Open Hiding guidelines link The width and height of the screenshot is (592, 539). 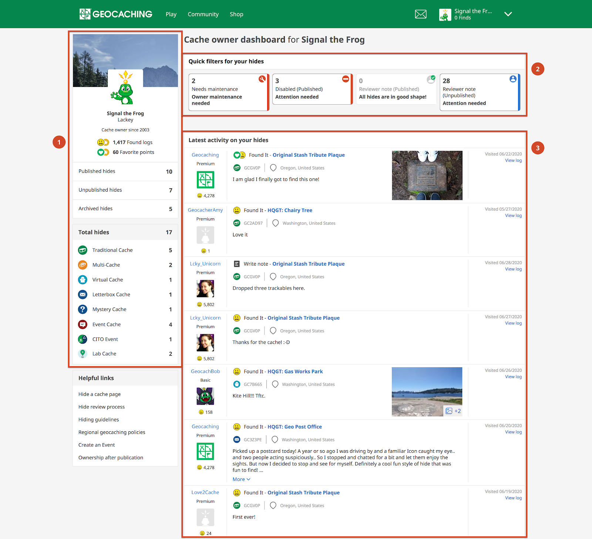click(x=99, y=420)
